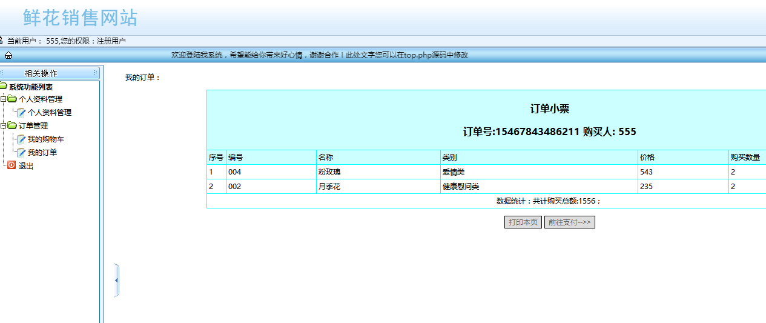The image size is (766, 323).
Task: Click the price 543 cell
Action: (683, 171)
